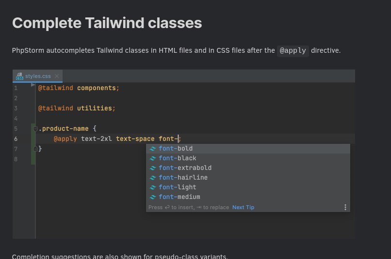Screen dimensions: 391x259
Task: Click '@tailwind components;' code line
Action: pos(79,88)
